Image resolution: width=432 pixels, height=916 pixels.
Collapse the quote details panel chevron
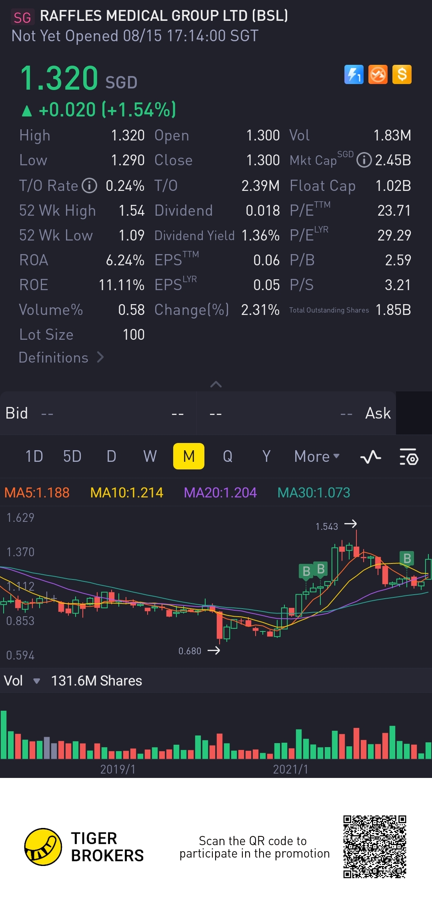[x=216, y=384]
